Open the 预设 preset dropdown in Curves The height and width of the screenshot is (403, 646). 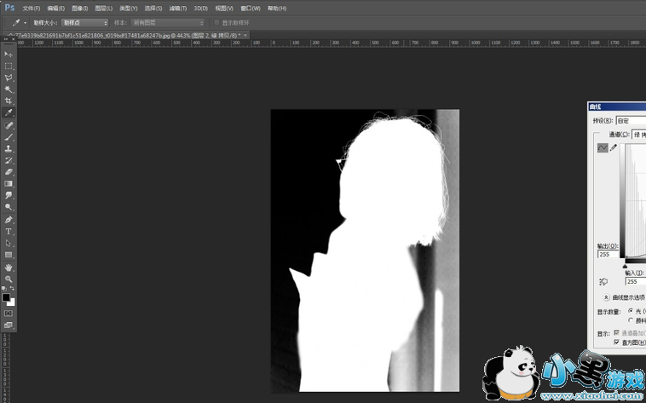click(x=631, y=120)
